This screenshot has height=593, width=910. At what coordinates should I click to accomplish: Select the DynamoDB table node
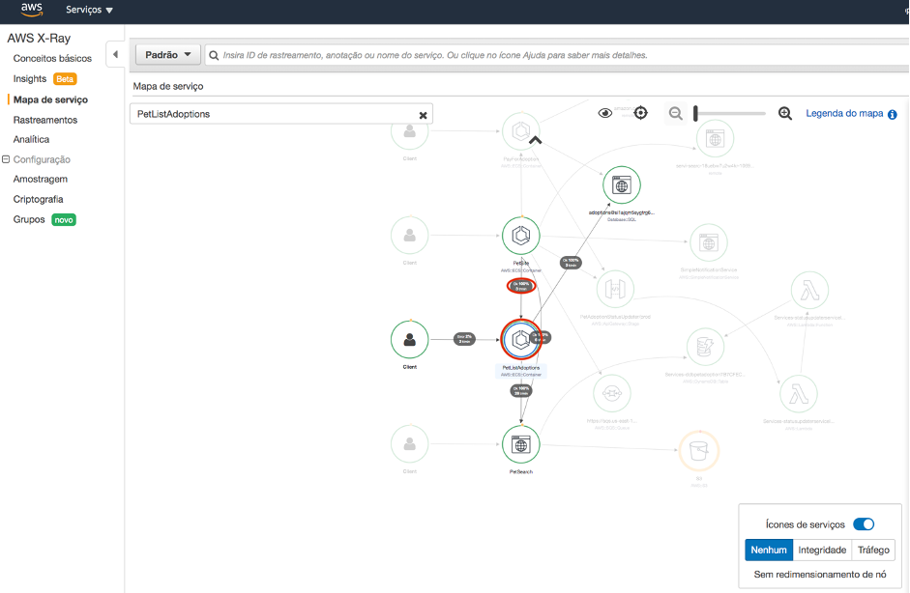tap(705, 347)
